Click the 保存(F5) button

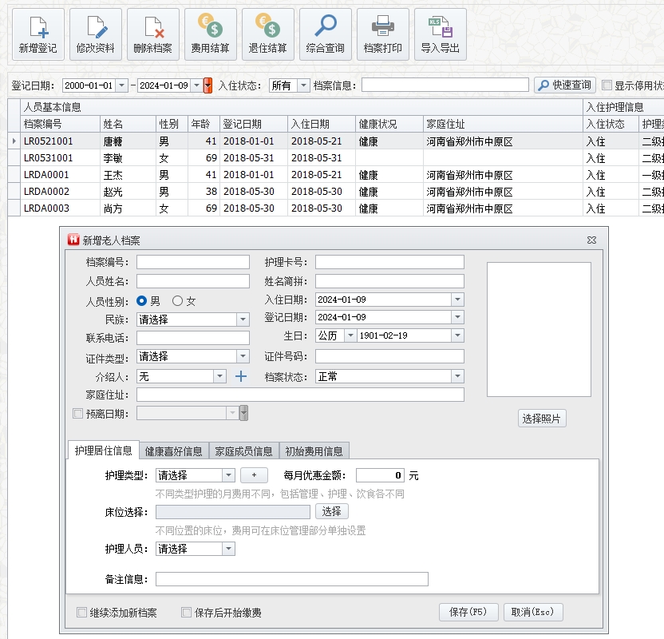[468, 612]
